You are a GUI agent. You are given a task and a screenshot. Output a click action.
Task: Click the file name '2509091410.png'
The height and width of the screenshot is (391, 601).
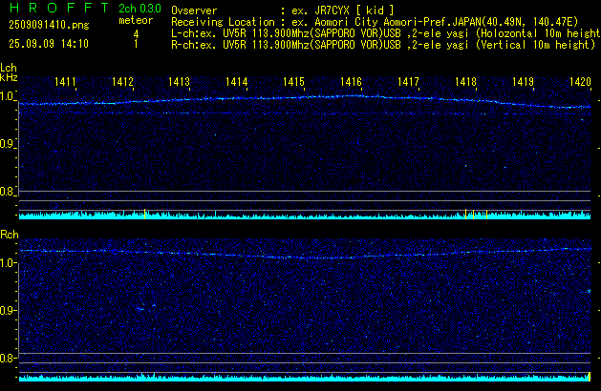pos(49,25)
